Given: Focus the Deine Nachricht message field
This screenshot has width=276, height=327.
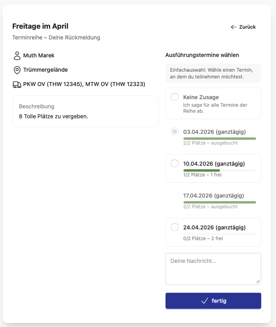Looking at the screenshot, I should [x=213, y=269].
